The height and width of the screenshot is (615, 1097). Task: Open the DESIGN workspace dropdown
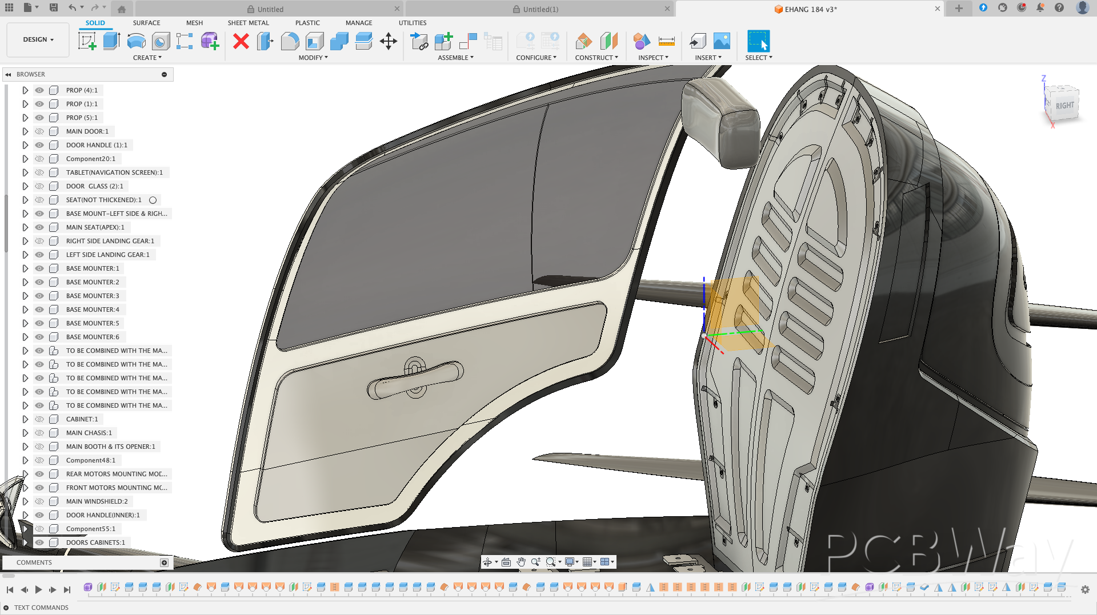[x=38, y=39]
